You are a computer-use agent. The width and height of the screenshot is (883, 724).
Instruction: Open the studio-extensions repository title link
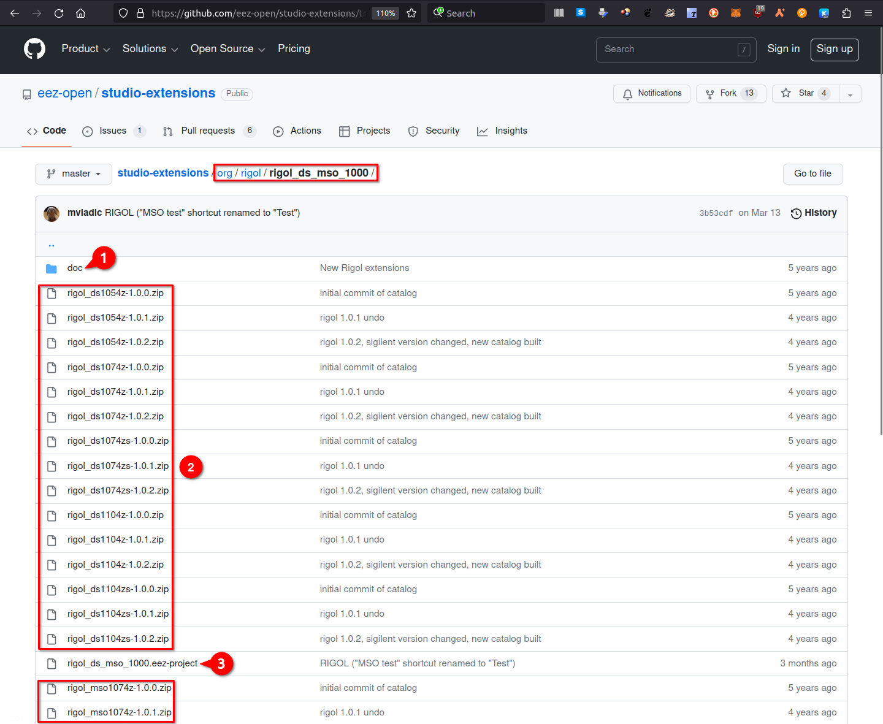pos(158,93)
